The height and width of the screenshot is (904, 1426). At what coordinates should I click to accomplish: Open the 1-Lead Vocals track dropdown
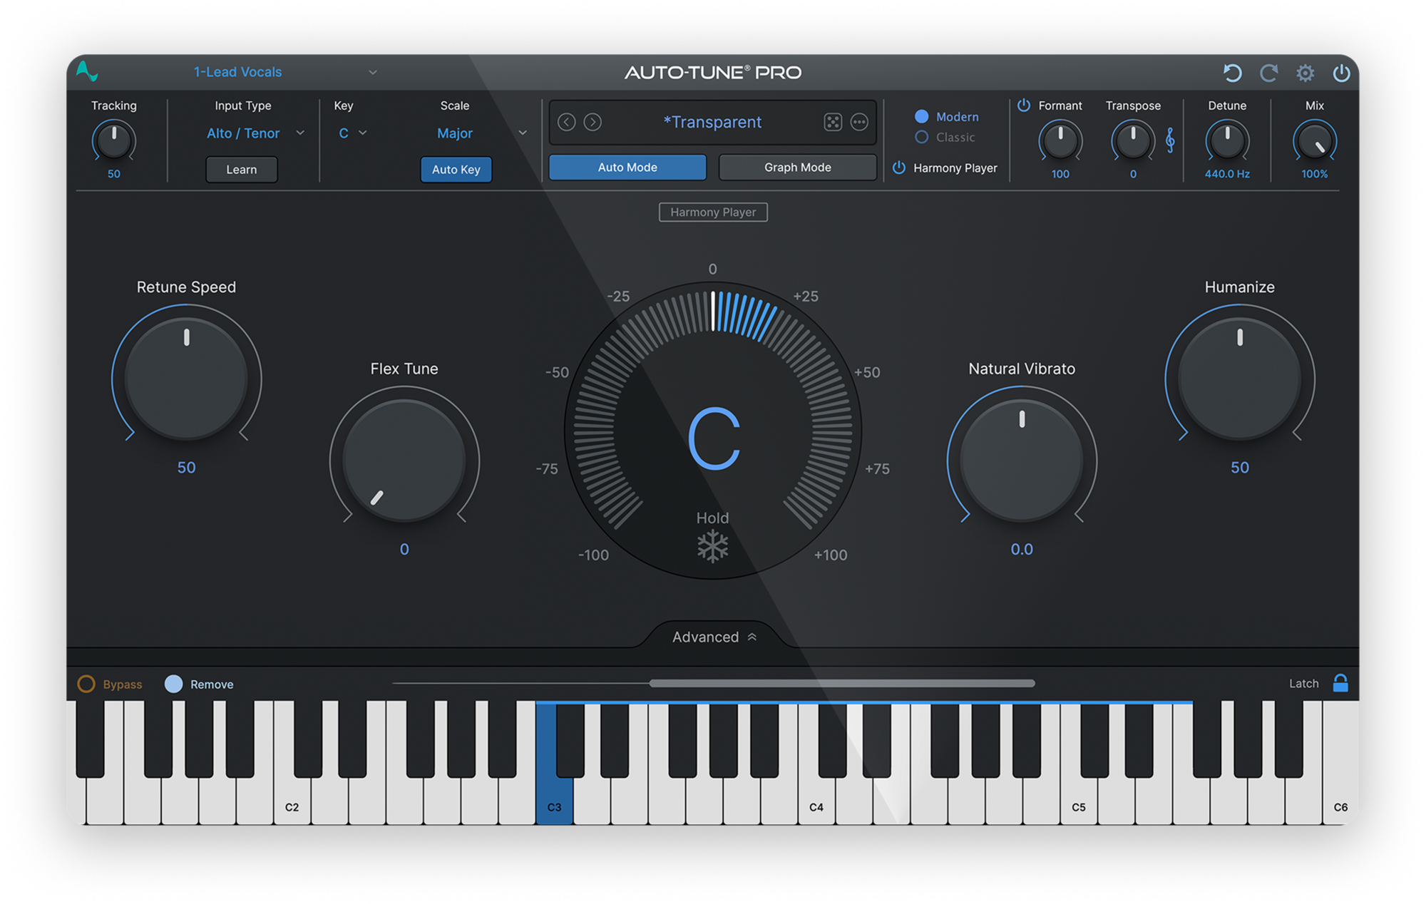[285, 72]
